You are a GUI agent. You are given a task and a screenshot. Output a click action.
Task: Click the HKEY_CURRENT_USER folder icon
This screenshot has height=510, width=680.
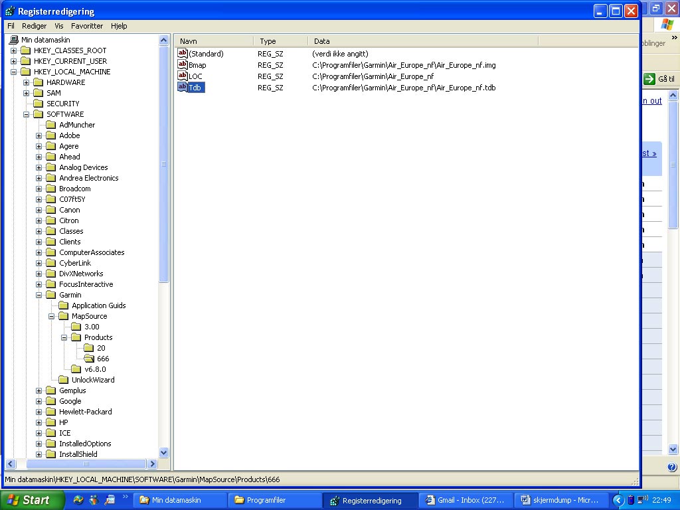coord(26,61)
